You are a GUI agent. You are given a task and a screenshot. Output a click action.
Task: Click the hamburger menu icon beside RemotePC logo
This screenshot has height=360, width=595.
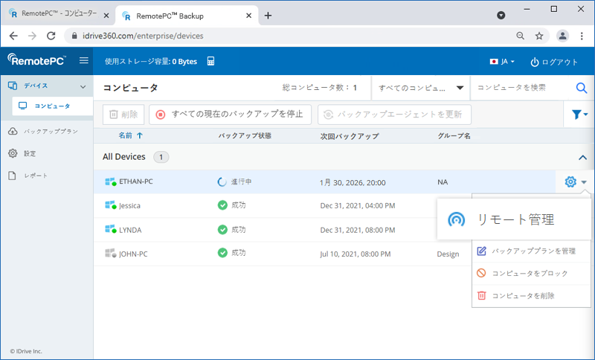[x=84, y=61]
